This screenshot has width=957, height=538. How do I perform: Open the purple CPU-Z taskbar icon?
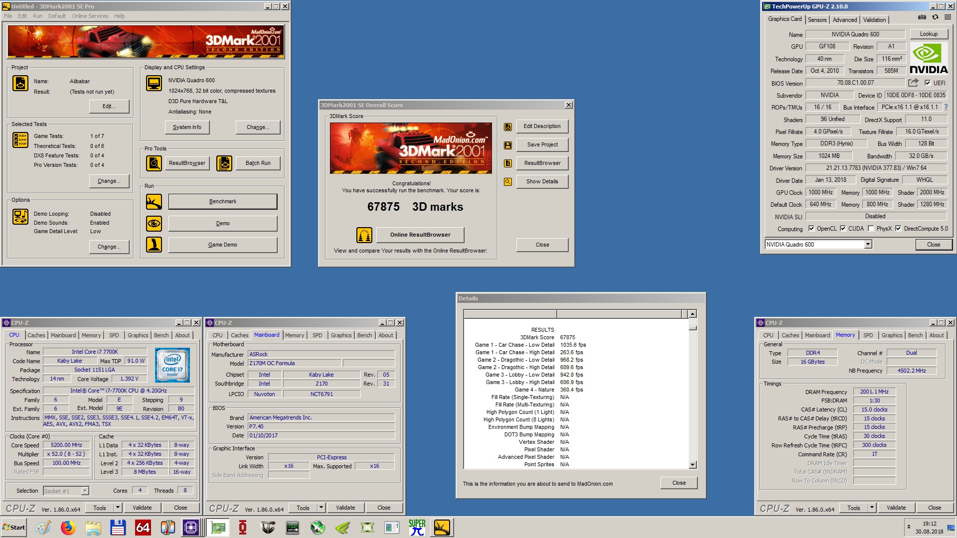click(191, 528)
